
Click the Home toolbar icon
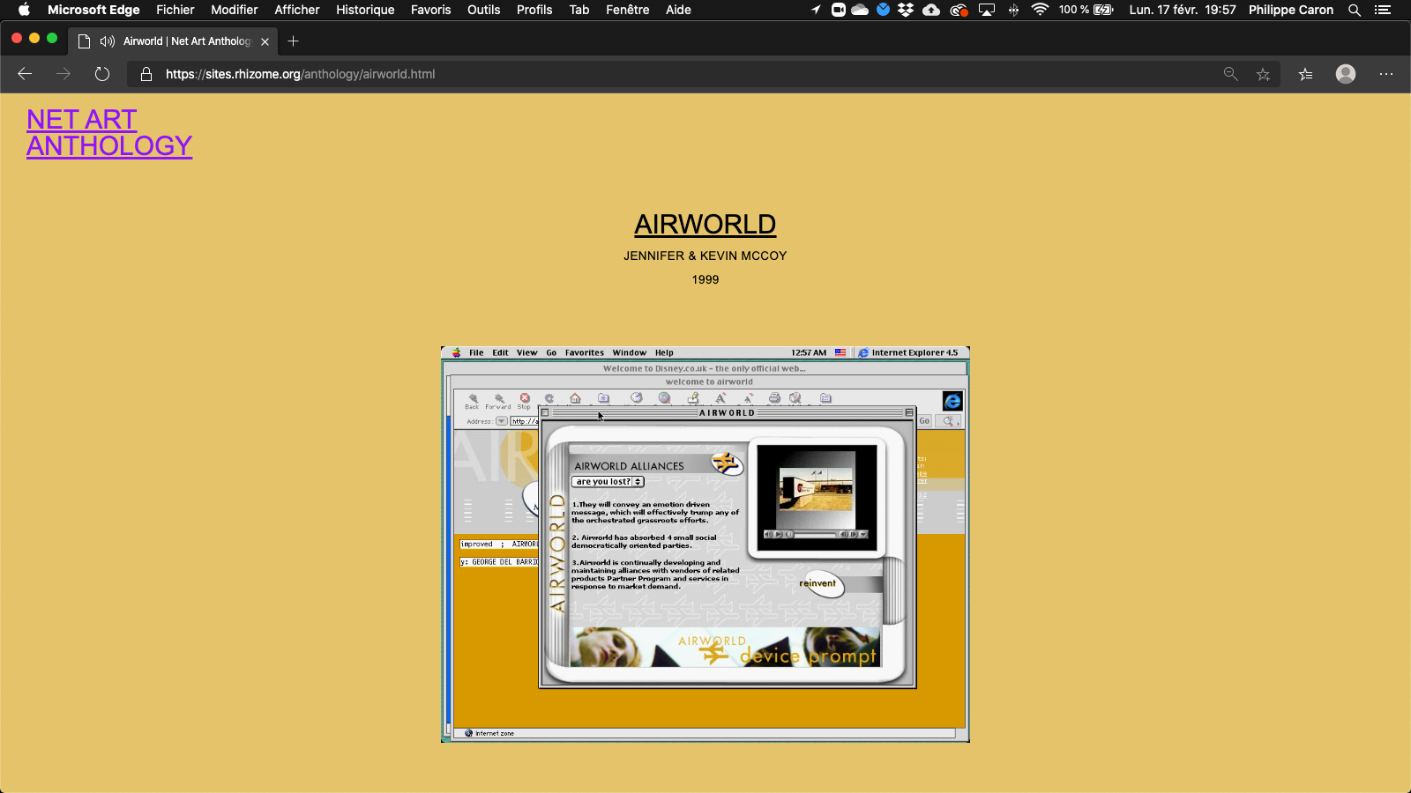click(x=575, y=398)
